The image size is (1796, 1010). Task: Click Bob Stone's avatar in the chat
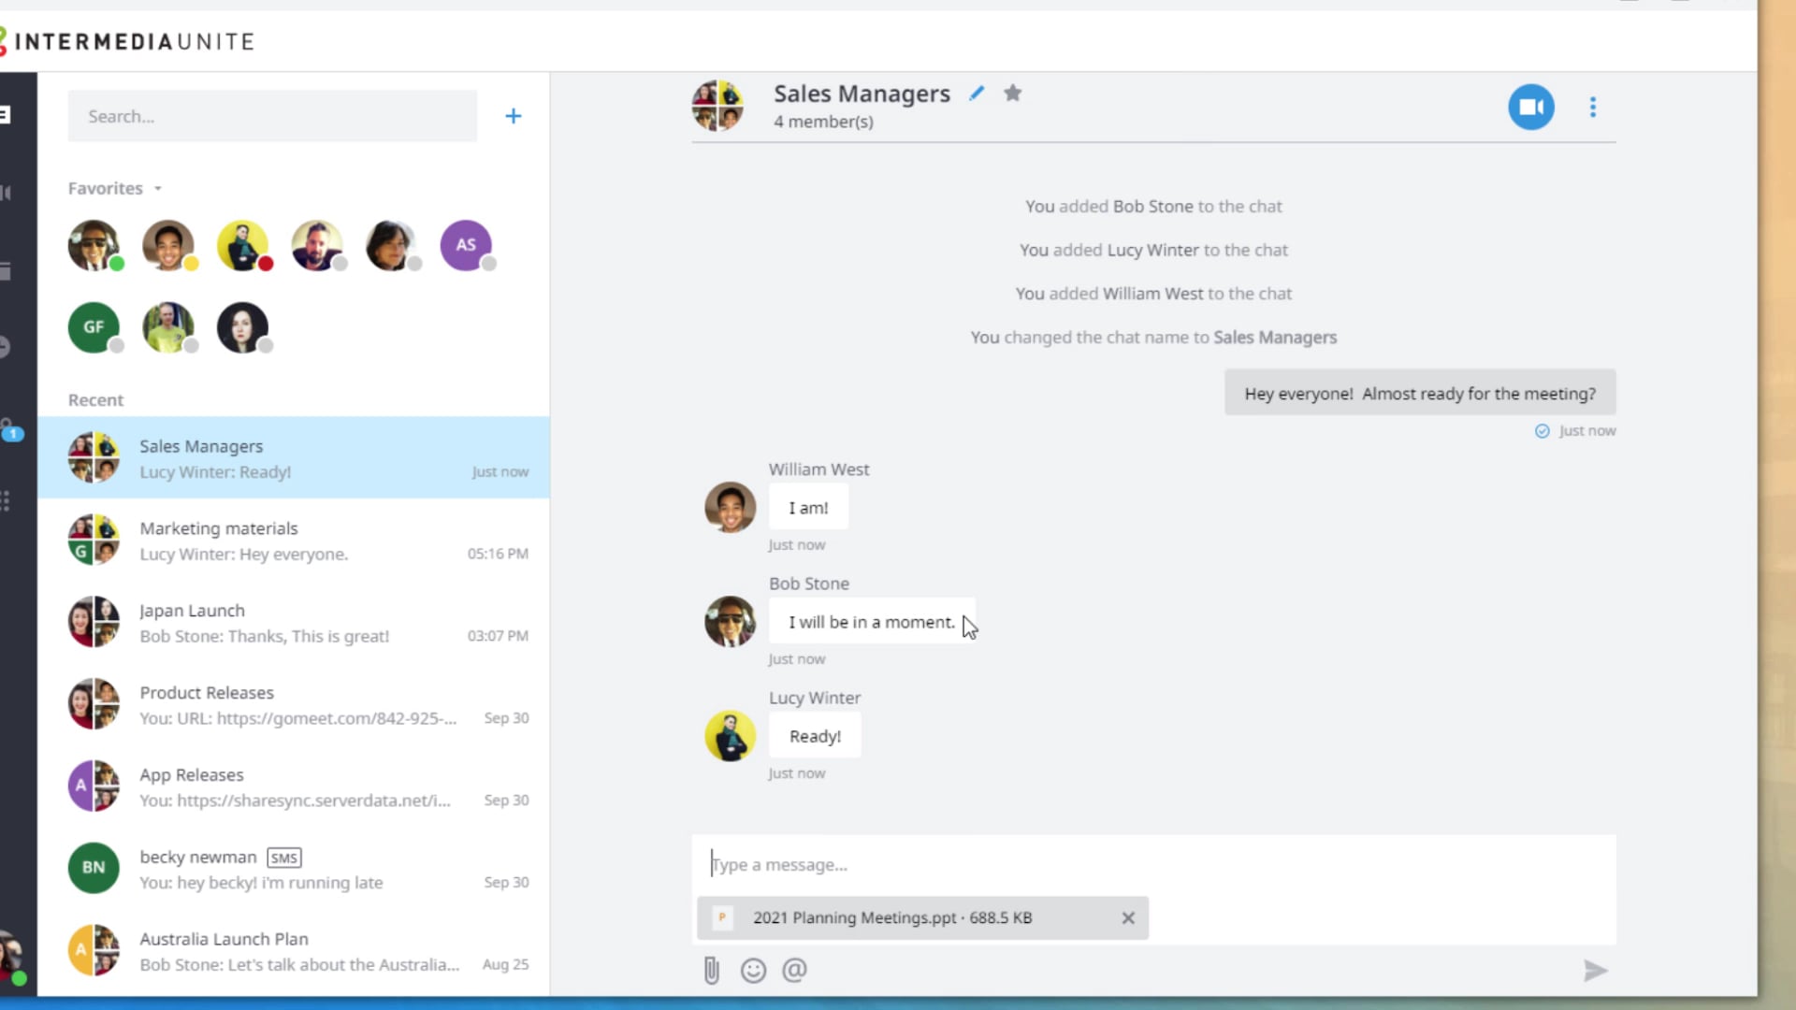[x=730, y=621]
